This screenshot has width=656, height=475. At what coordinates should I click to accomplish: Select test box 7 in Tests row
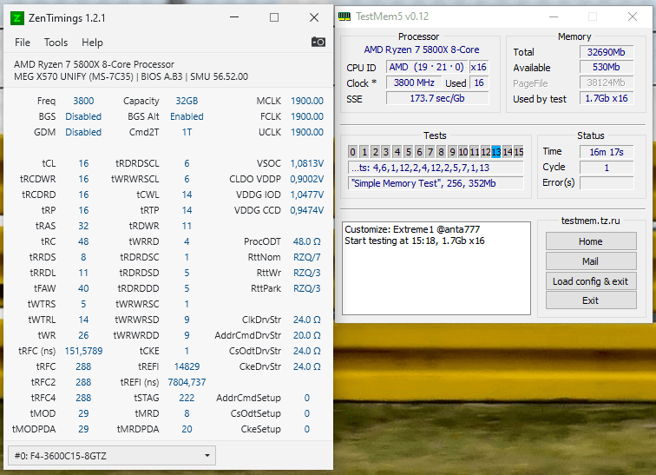[x=430, y=151]
